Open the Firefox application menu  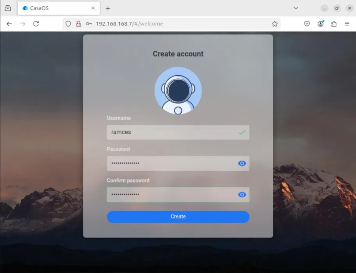[347, 23]
